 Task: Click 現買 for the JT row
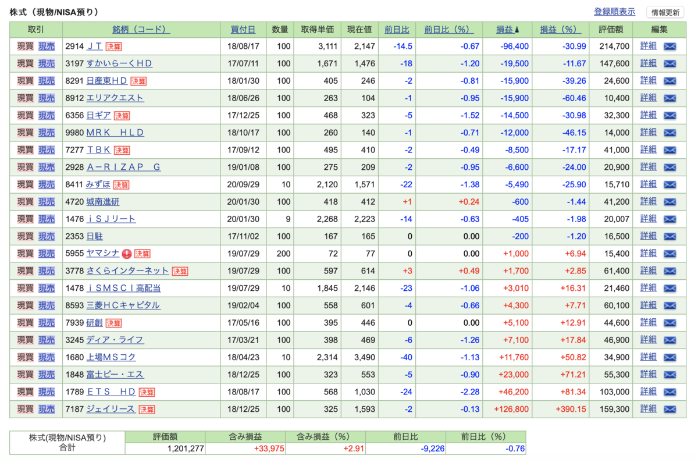(x=26, y=46)
